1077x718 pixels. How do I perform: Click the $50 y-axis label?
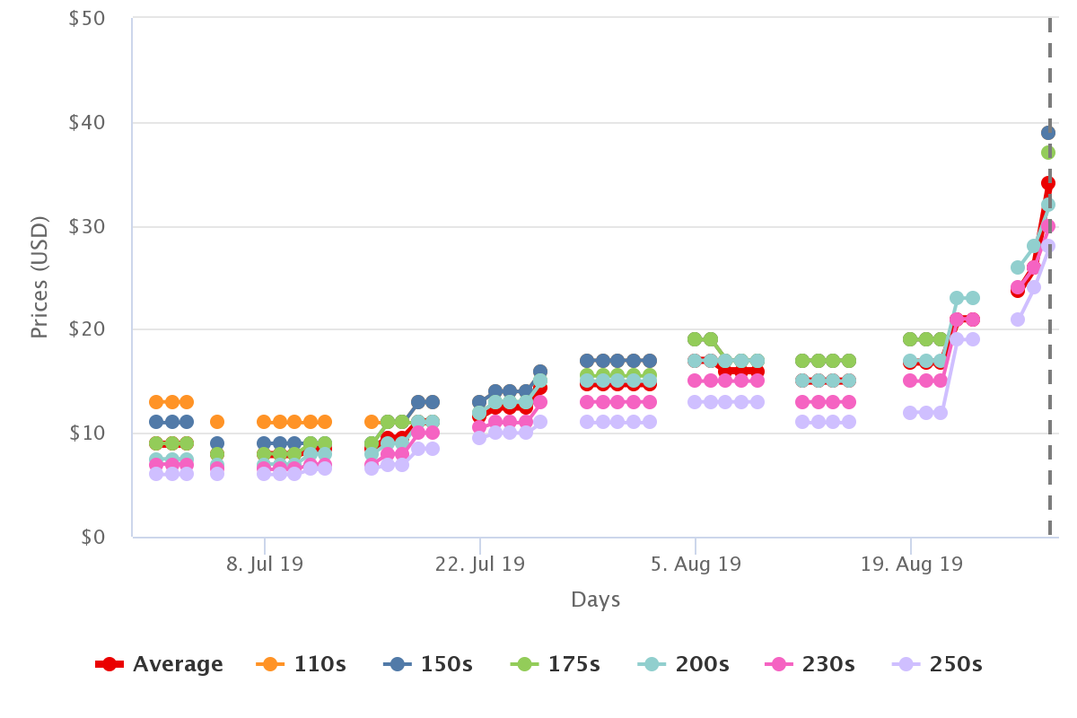(x=87, y=19)
